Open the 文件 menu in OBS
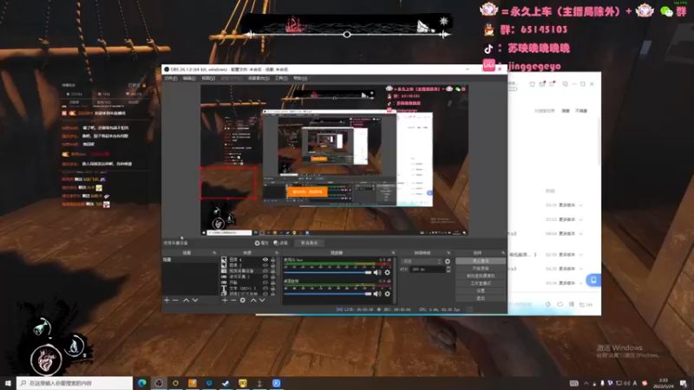The width and height of the screenshot is (694, 390). point(171,78)
